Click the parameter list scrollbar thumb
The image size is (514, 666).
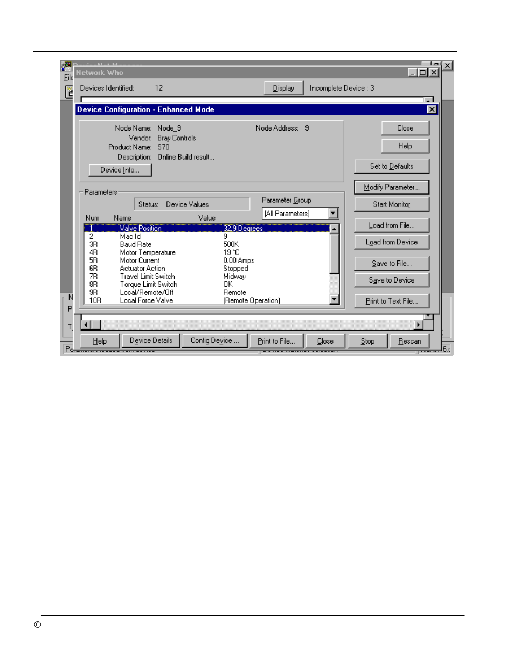coord(334,254)
